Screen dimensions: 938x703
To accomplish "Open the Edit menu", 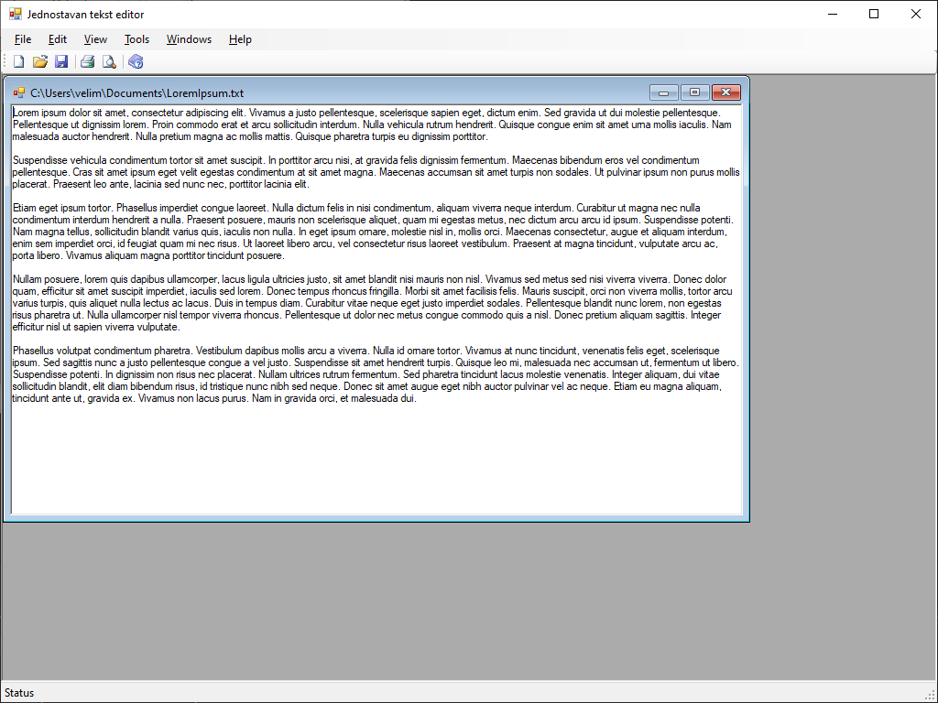I will pyautogui.click(x=58, y=39).
